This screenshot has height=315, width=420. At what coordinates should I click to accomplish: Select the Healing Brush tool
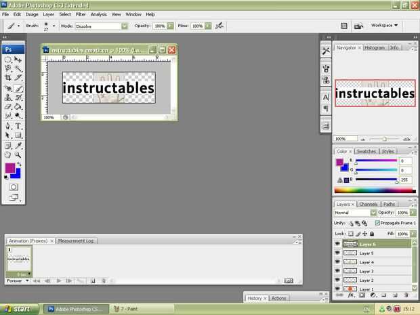pyautogui.click(x=8, y=88)
